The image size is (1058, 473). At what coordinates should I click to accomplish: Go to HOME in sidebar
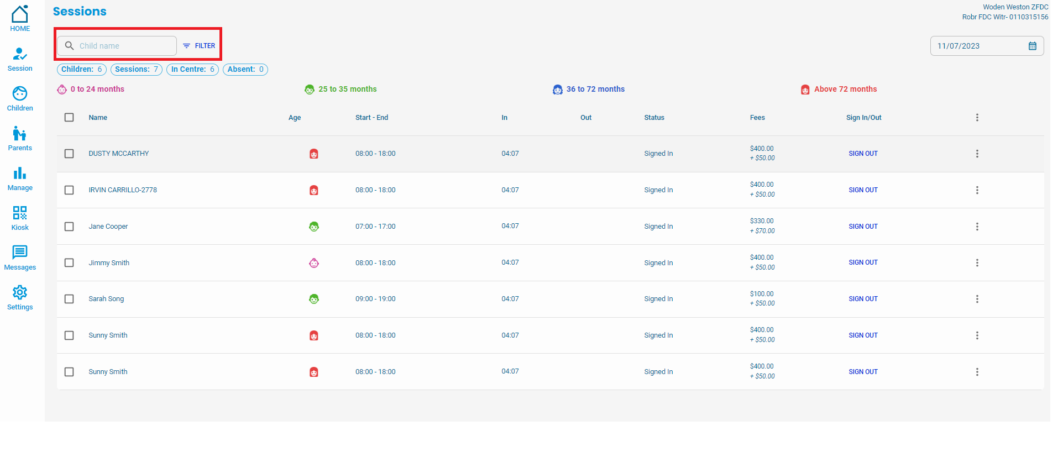point(20,19)
